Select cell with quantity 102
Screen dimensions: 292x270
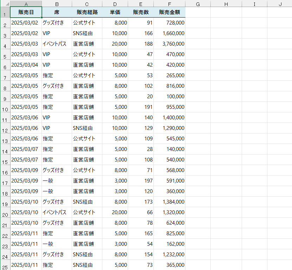pyautogui.click(x=141, y=86)
